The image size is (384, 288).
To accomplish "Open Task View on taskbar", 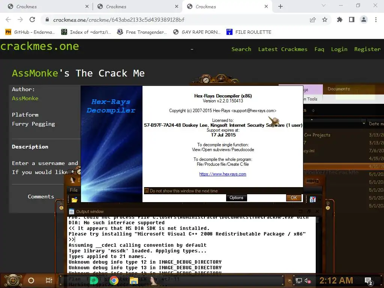I will 49,280.
